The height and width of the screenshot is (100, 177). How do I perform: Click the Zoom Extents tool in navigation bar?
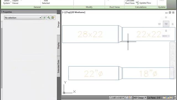173,59
